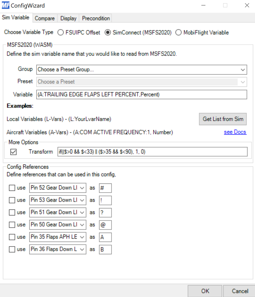Switch to the Sim Variable tab
255x297 pixels.
[x=16, y=18]
